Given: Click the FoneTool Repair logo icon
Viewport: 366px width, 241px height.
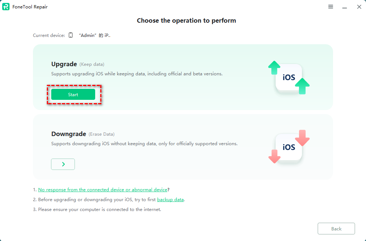Looking at the screenshot, I should [6, 7].
